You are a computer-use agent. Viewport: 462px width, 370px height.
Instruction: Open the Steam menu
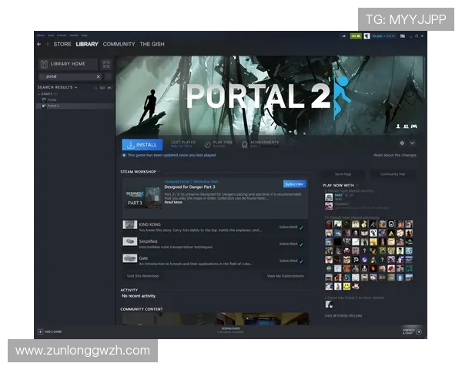click(x=41, y=35)
